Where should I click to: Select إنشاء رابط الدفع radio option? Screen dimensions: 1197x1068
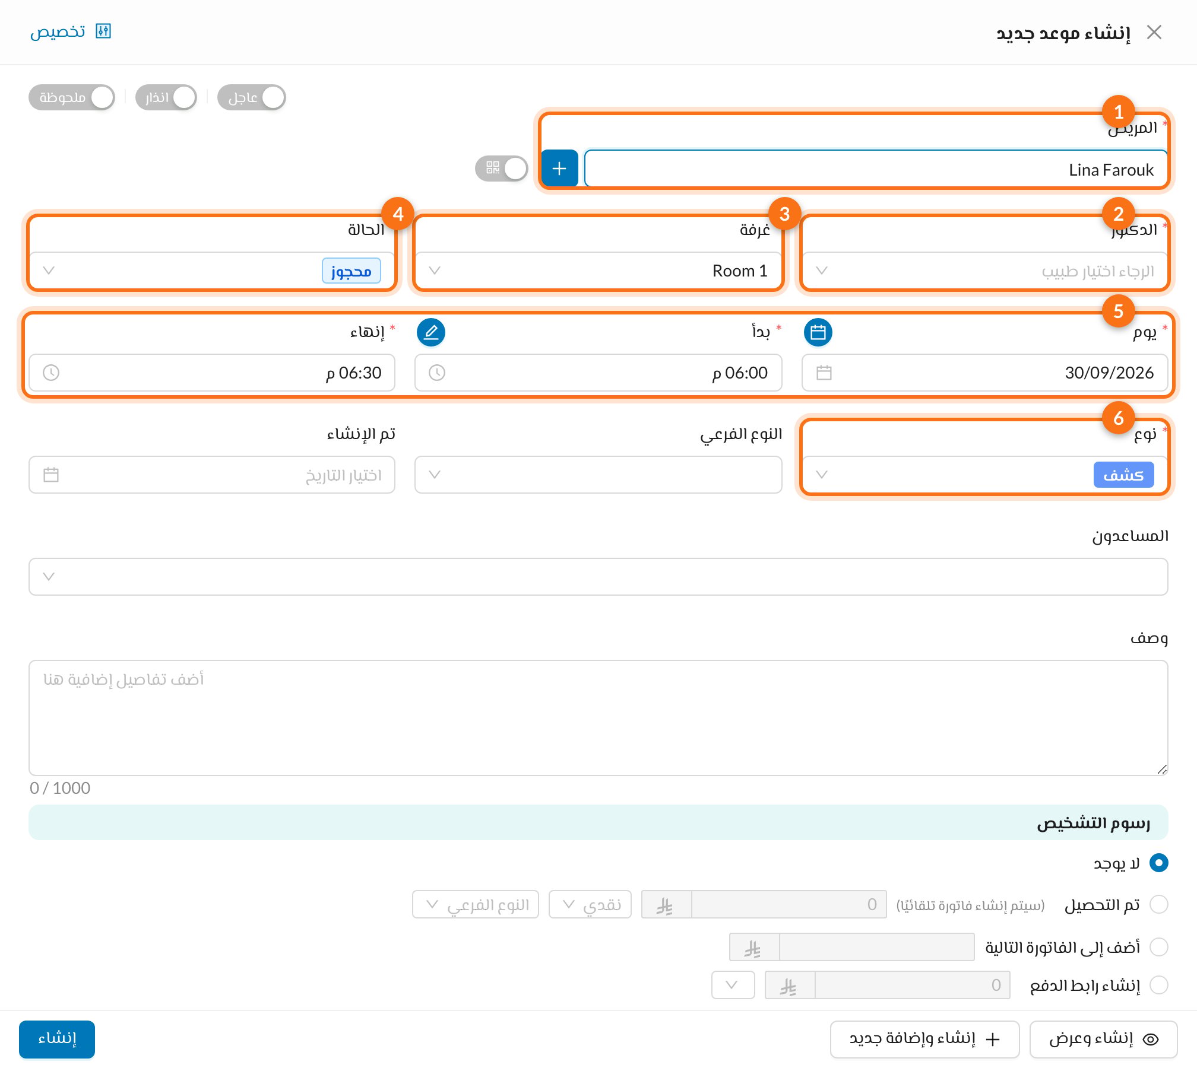1158,985
